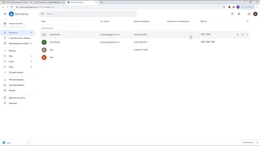Click the brown M avatar

coord(44,50)
